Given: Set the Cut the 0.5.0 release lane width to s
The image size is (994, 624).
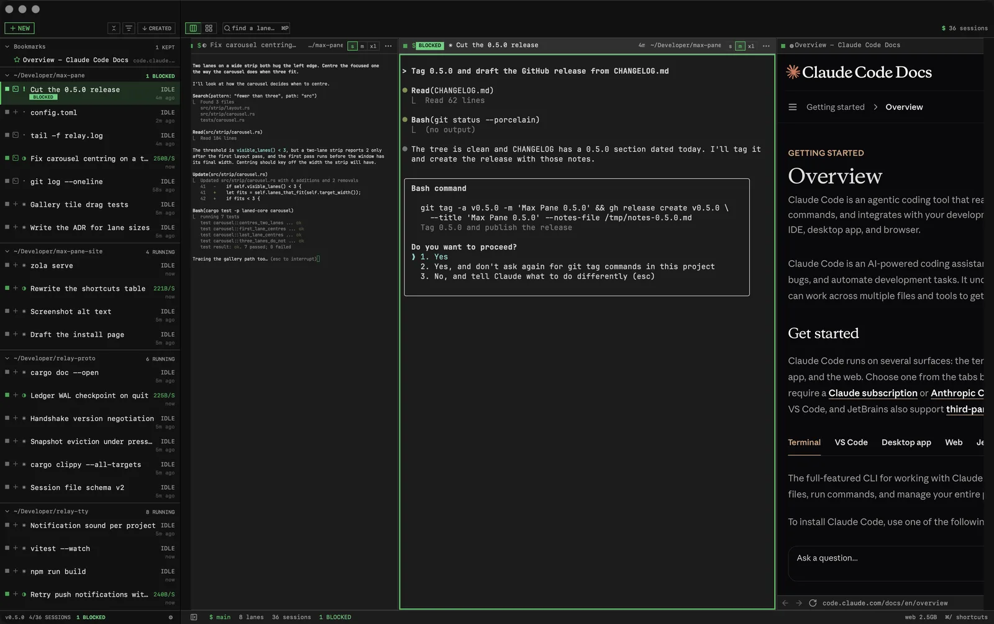Looking at the screenshot, I should [730, 46].
